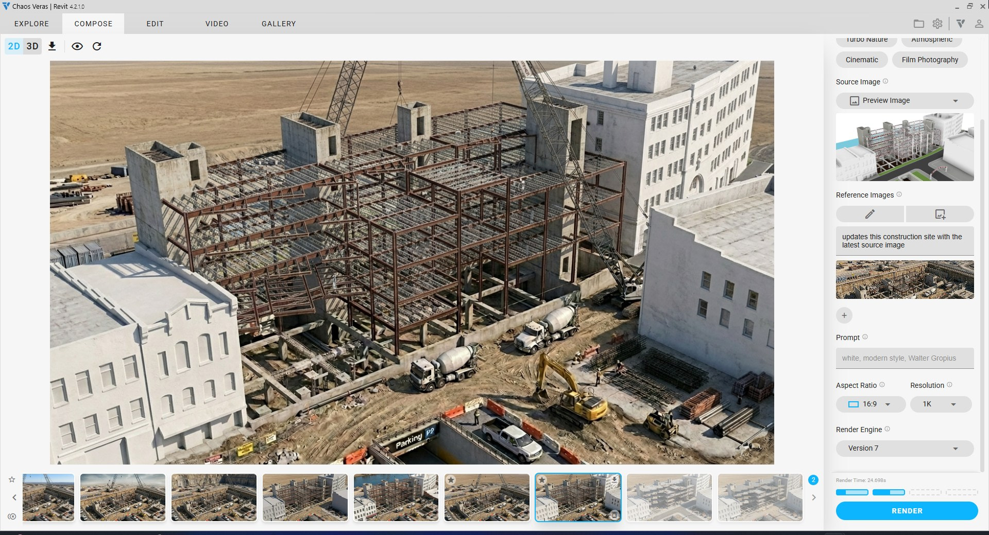Toggle the eye preview visibility icon

tap(77, 46)
